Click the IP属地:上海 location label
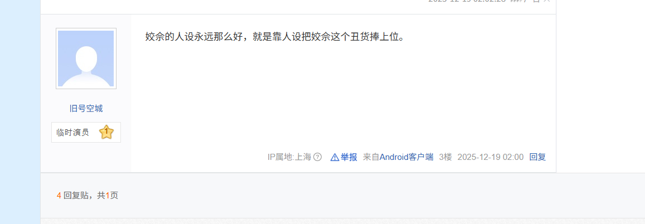645x224 pixels. (289, 157)
